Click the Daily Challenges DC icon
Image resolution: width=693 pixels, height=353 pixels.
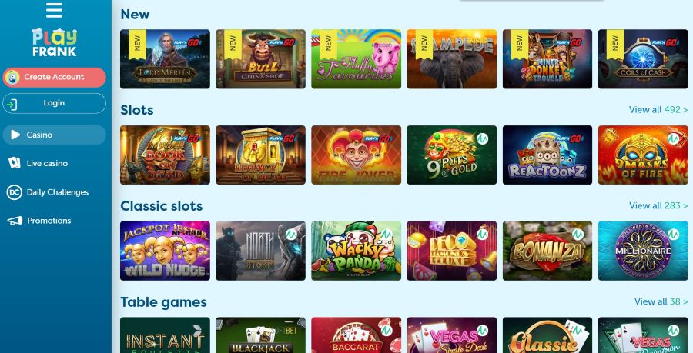14,192
